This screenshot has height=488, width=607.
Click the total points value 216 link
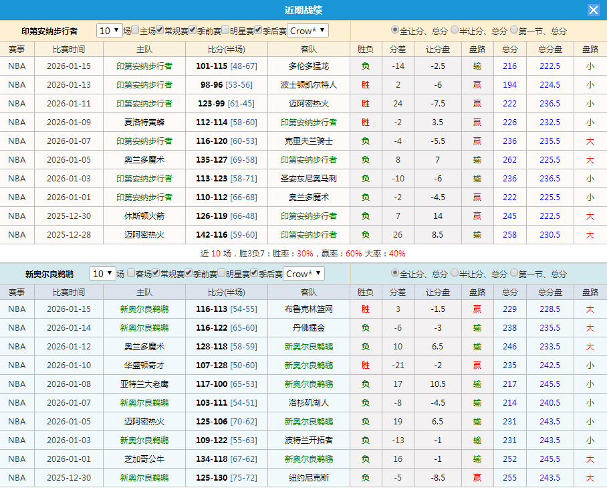(x=509, y=66)
